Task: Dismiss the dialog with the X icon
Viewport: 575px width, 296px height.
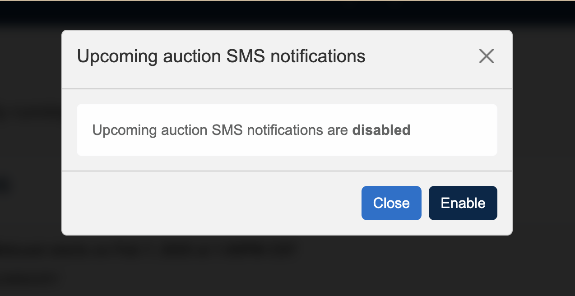Action: click(x=486, y=56)
